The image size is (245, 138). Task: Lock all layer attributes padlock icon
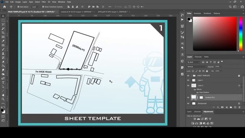coord(207,71)
